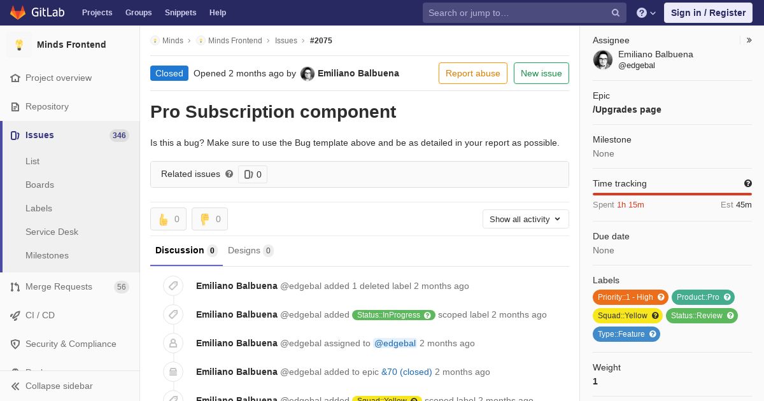Screen dimensions: 764x401
Task: Open the Projects menu
Action: click(x=97, y=13)
